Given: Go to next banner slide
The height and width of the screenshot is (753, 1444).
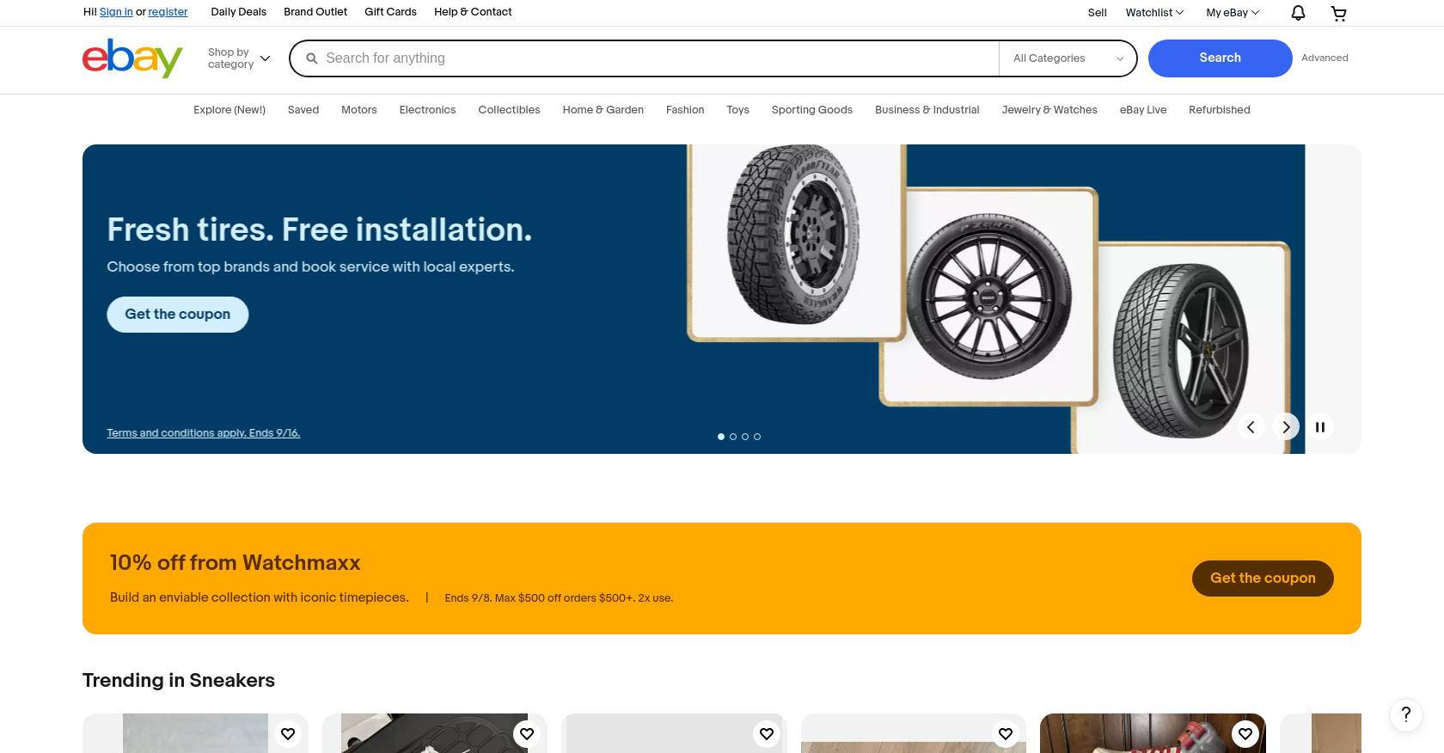Looking at the screenshot, I should point(1285,426).
